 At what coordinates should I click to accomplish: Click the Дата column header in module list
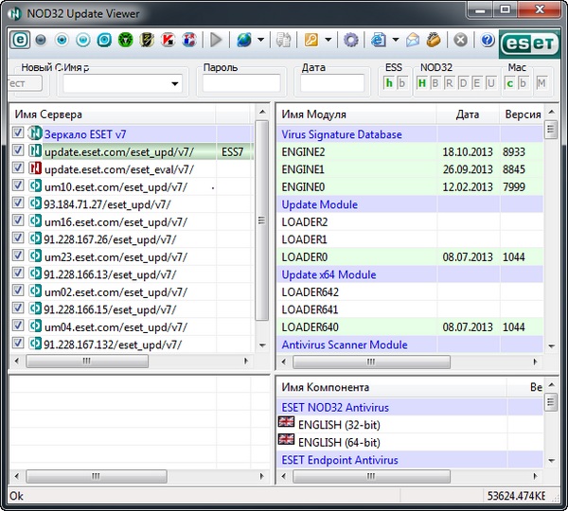click(467, 115)
